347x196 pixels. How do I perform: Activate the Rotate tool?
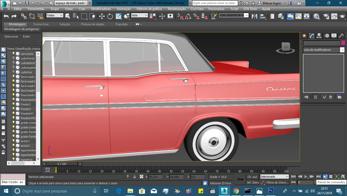click(x=110, y=16)
